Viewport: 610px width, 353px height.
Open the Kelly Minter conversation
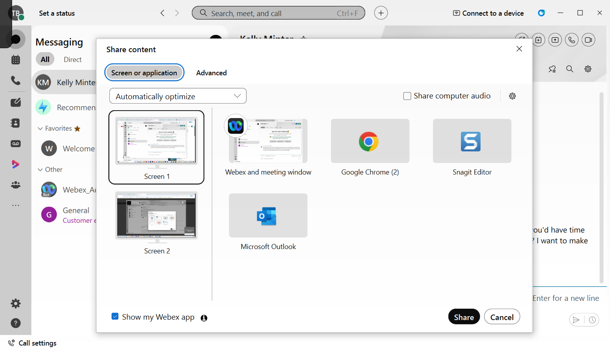(65, 82)
